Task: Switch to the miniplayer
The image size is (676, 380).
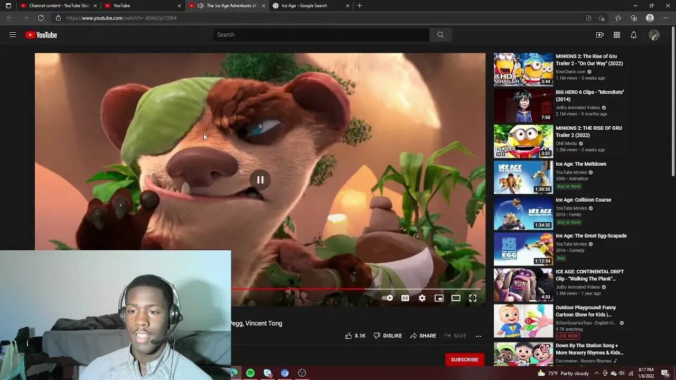Action: coord(439,298)
